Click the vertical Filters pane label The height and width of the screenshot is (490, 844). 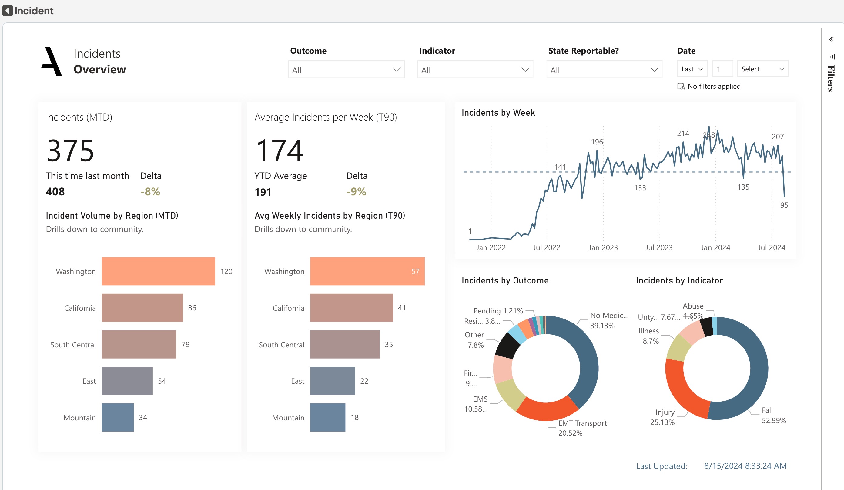pyautogui.click(x=831, y=78)
